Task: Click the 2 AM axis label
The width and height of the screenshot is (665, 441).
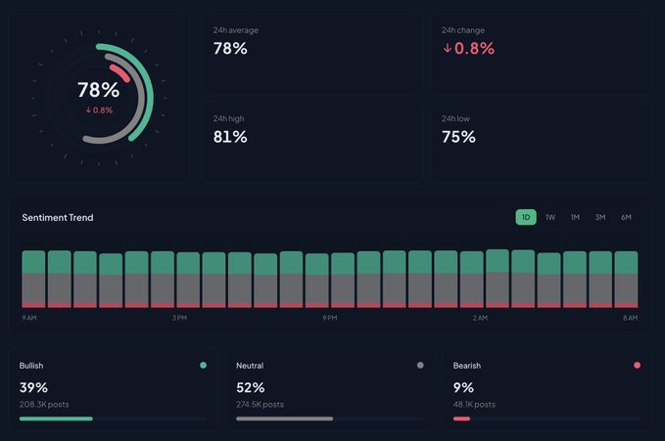Action: click(480, 318)
